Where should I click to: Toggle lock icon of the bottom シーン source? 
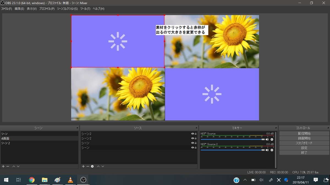196,148
